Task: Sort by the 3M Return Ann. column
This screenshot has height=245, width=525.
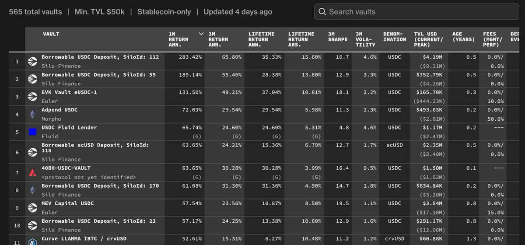Action: pyautogui.click(x=218, y=39)
